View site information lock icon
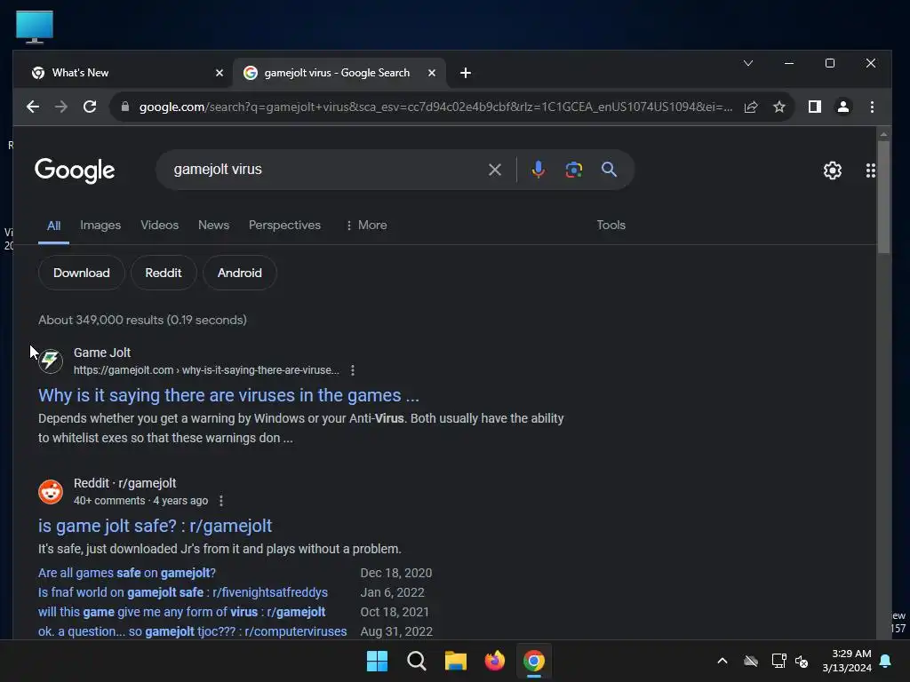The height and width of the screenshot is (682, 910). [x=124, y=107]
